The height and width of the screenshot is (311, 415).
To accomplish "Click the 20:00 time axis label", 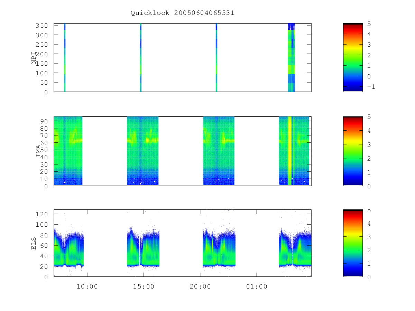I will point(200,286).
